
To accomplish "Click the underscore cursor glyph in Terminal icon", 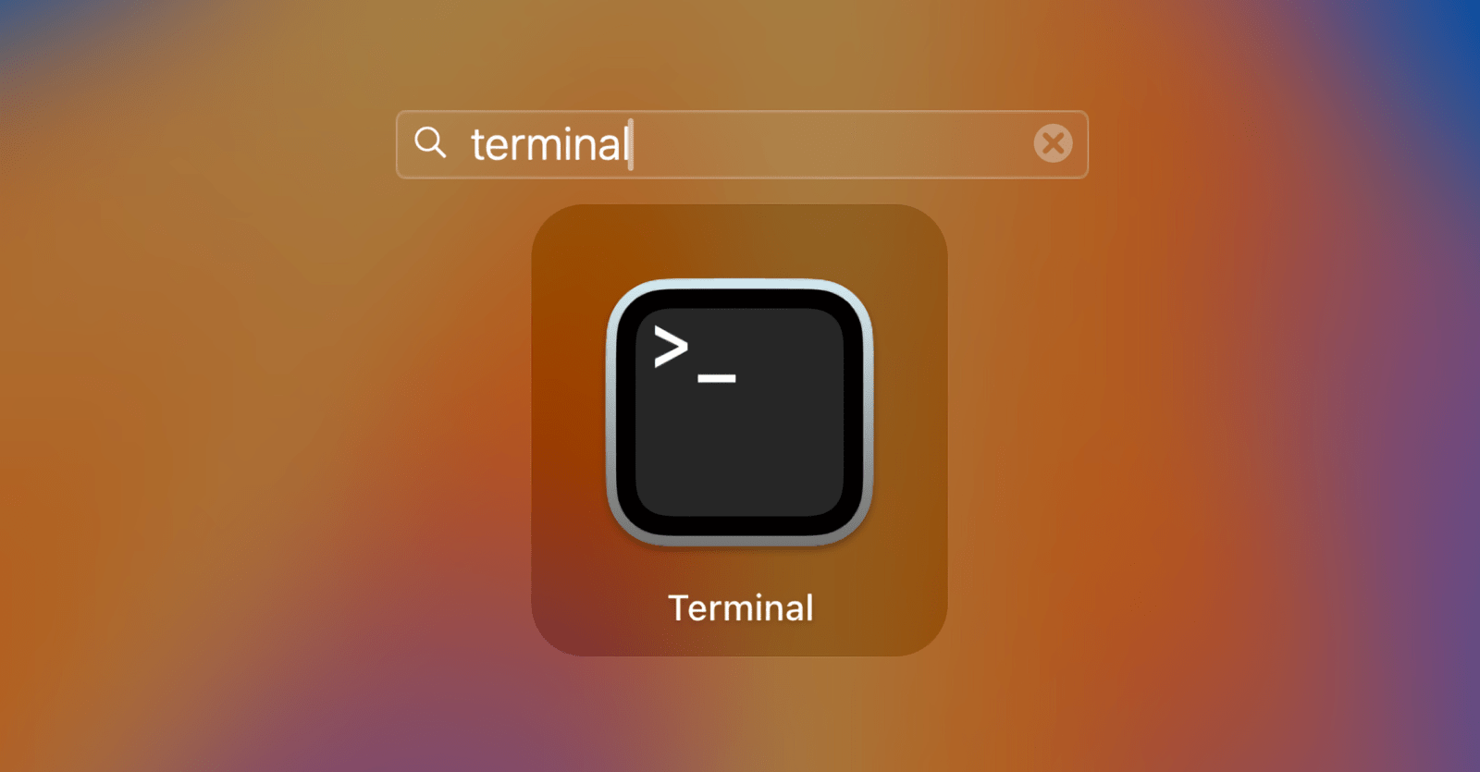I will pos(717,378).
